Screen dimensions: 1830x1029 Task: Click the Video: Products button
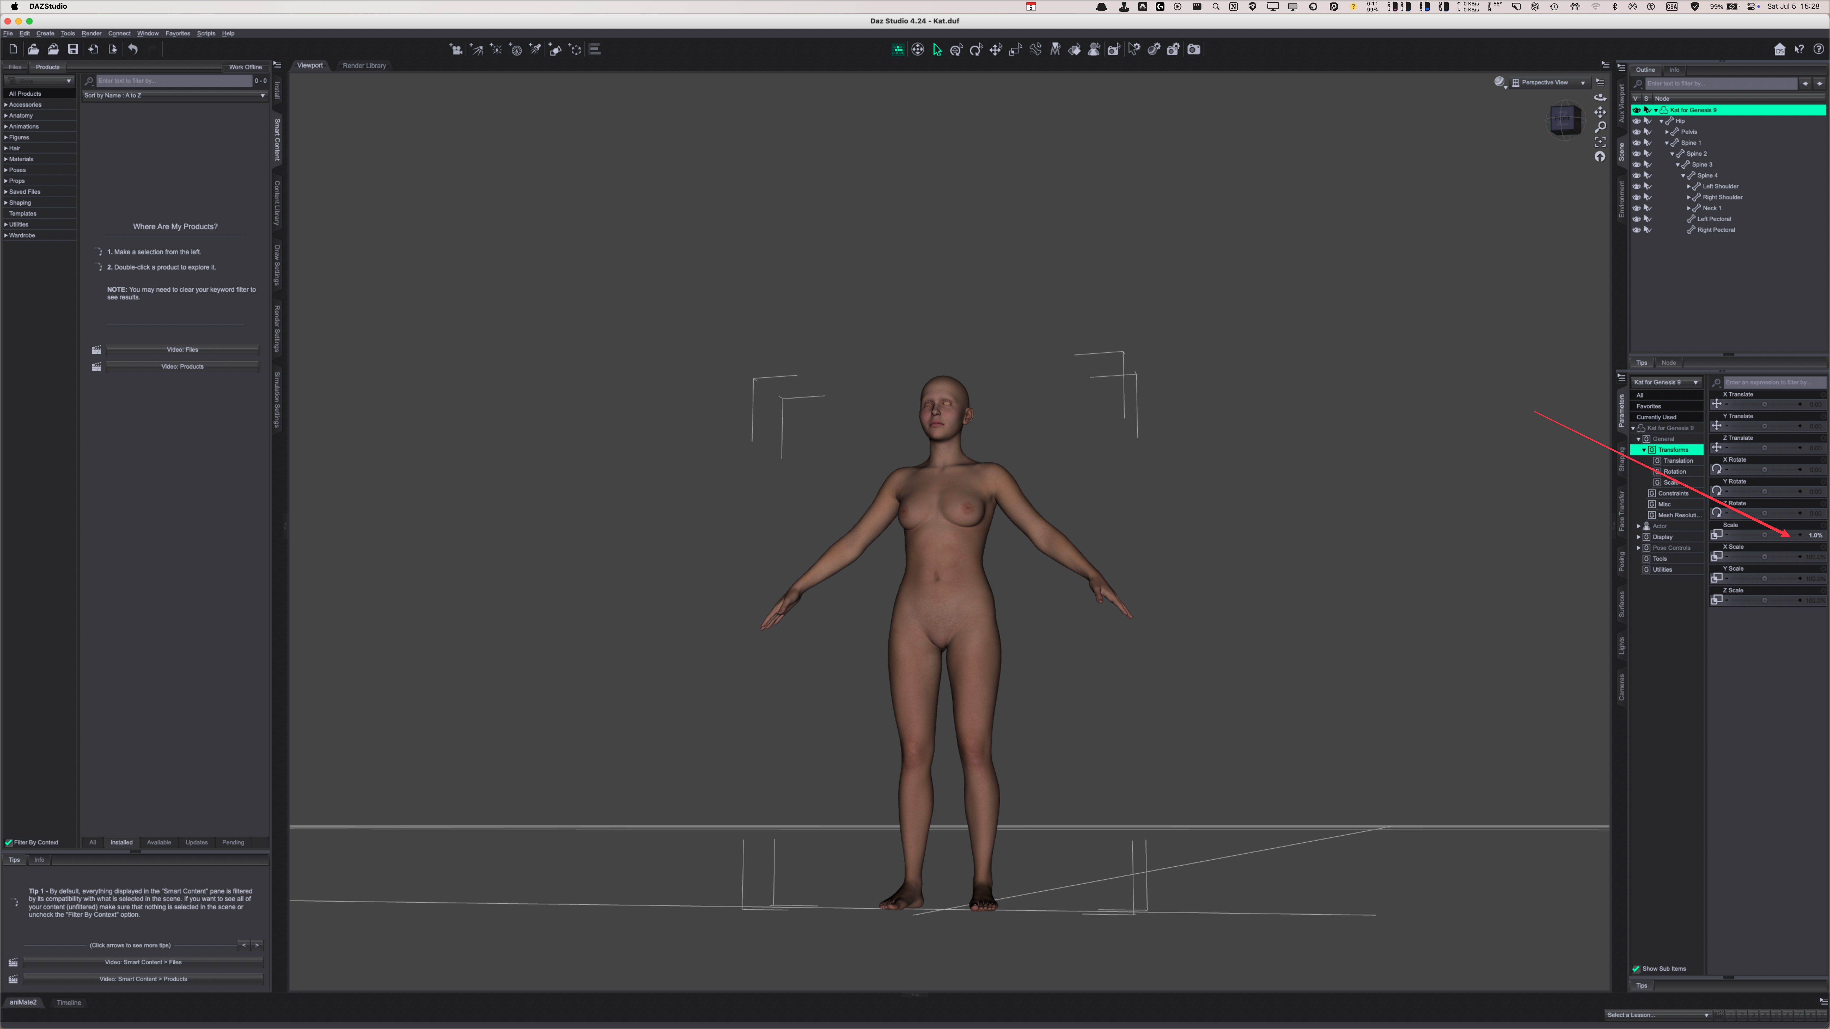(182, 366)
